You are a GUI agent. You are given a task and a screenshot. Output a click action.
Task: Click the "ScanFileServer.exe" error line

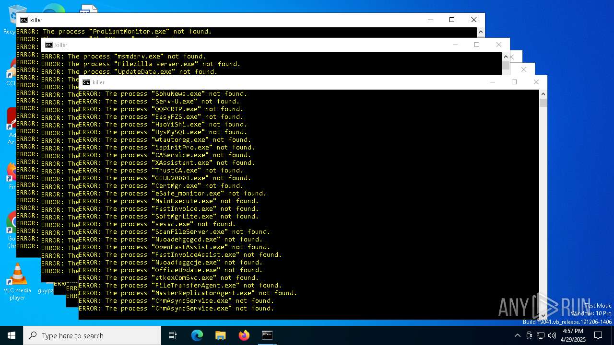[x=175, y=232]
